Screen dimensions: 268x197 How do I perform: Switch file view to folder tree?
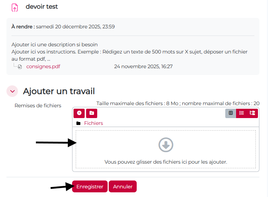click(253, 113)
